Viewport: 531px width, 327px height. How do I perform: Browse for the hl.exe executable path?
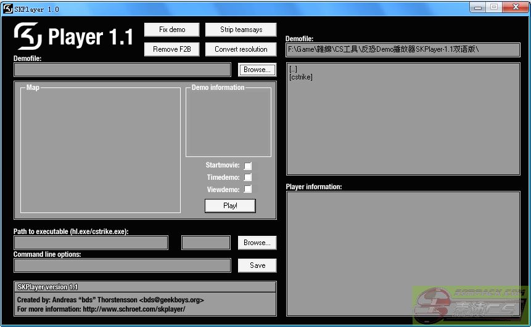pos(257,243)
